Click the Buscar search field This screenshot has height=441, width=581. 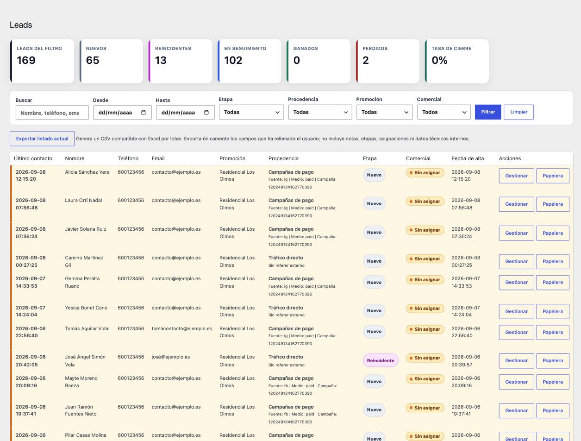pos(52,113)
